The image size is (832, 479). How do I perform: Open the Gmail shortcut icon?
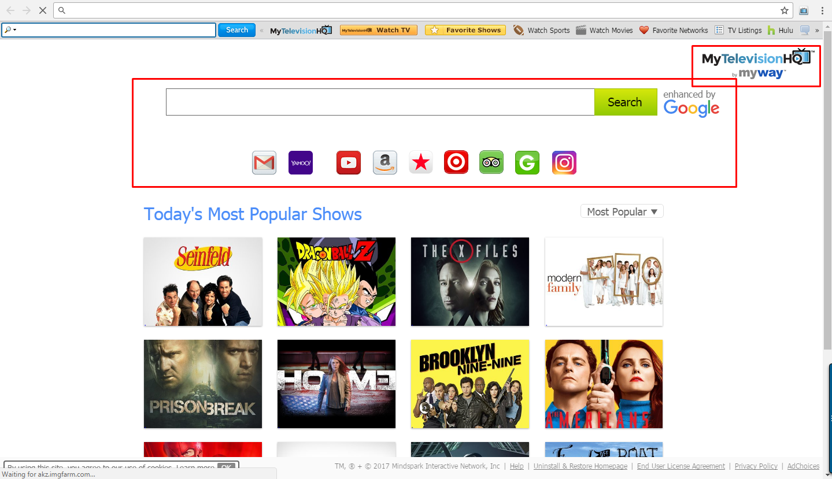(x=264, y=163)
